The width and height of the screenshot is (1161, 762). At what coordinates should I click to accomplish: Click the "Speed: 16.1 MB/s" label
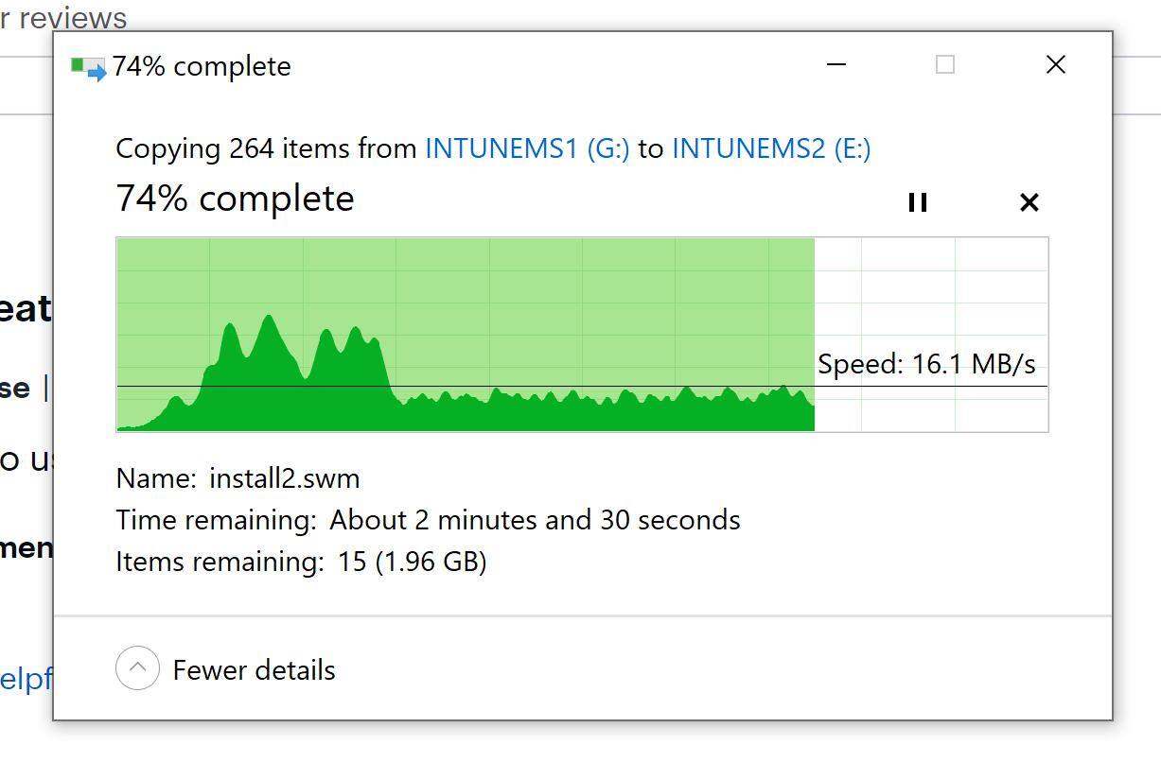pos(926,364)
